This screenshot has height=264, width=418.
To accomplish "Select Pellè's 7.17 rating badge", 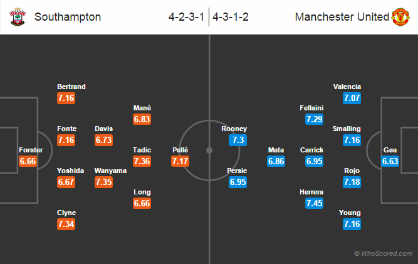I will tap(180, 161).
